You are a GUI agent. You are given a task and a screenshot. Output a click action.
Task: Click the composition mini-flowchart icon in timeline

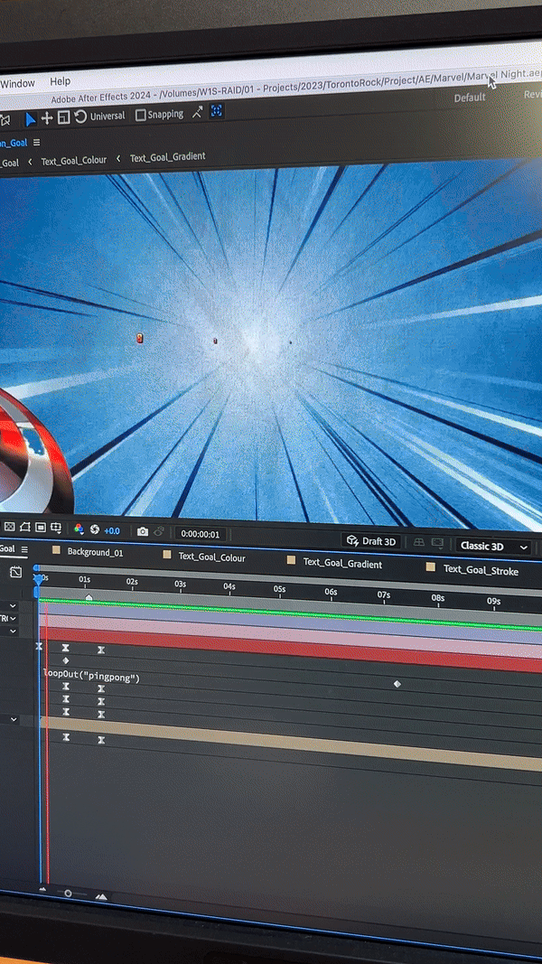pos(16,572)
